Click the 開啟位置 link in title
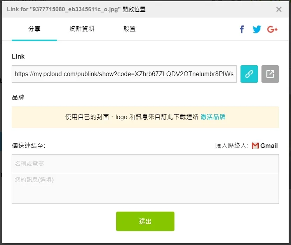 (134, 9)
